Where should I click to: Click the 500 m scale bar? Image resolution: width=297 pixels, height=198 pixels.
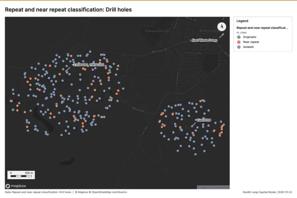coord(21,175)
